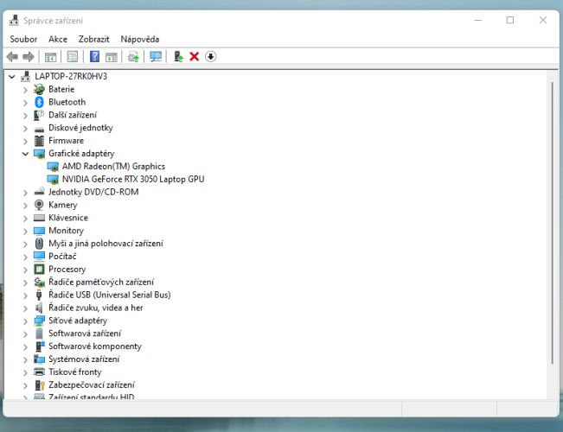
Task: Expand the Kamery category chevron
Action: point(25,206)
